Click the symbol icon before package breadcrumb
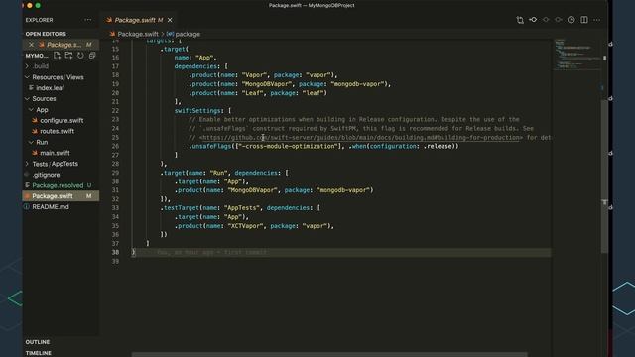Viewport: 635px width, 357px height. pyautogui.click(x=170, y=34)
